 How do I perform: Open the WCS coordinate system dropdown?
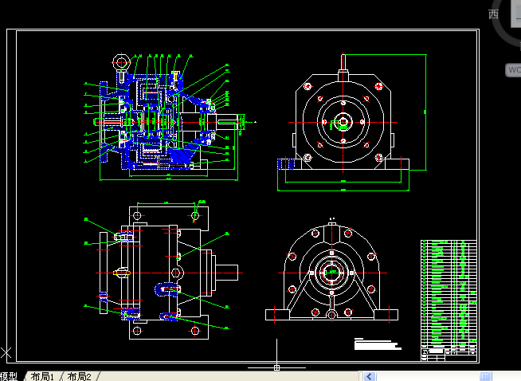pos(513,70)
